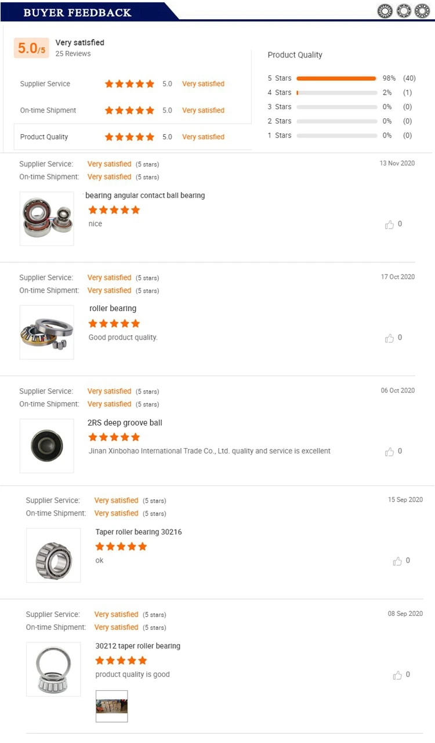The image size is (435, 743).
Task: Select the Product Quality rating row
Action: pos(133,137)
